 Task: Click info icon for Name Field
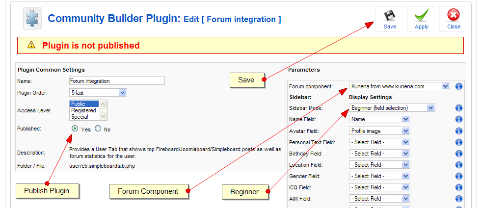[x=459, y=119]
